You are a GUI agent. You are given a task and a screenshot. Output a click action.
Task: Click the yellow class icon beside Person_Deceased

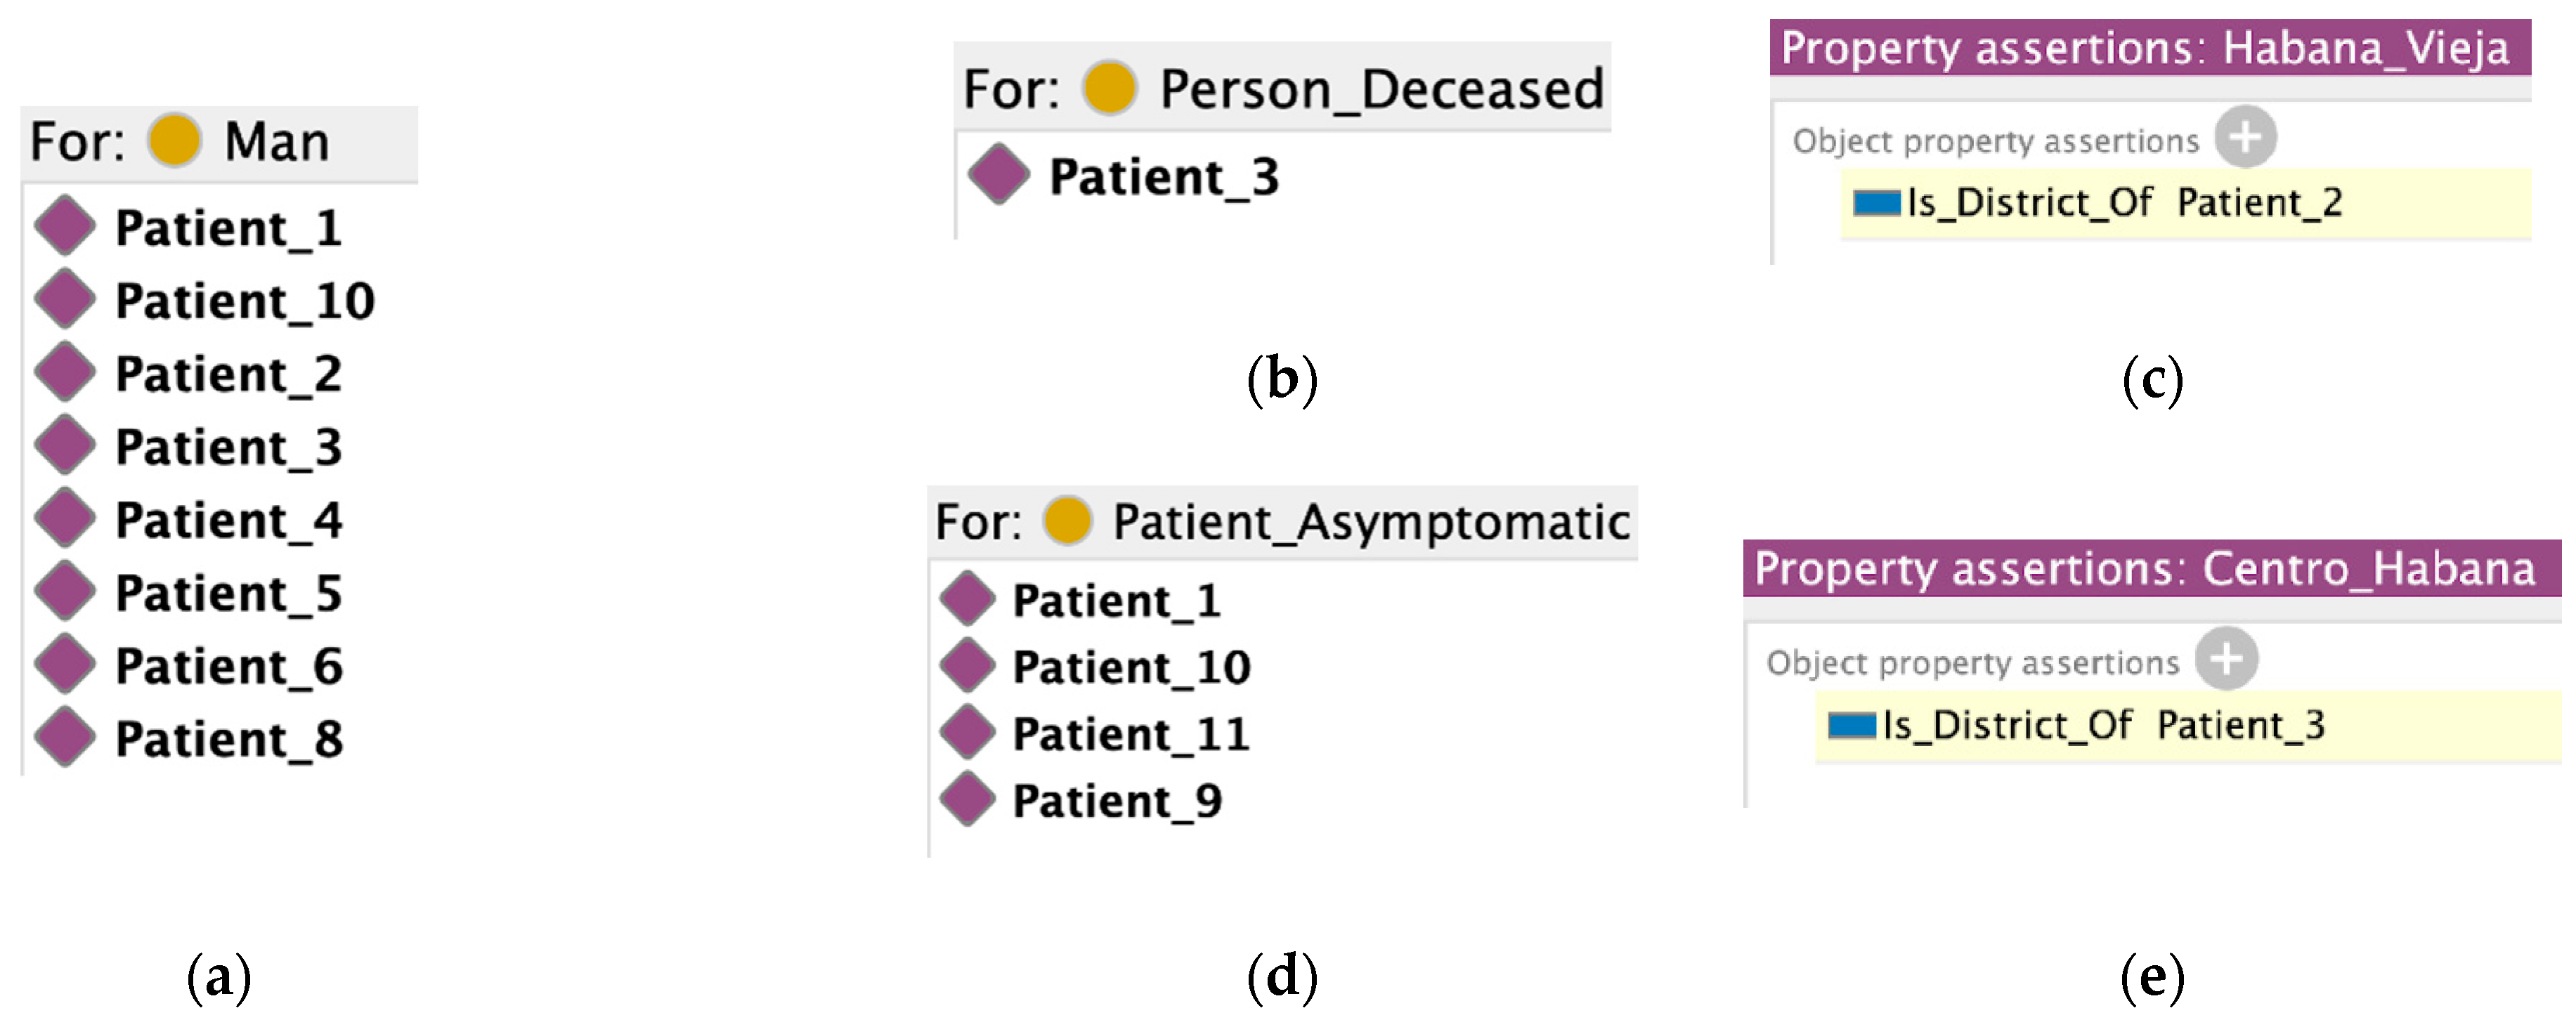pyautogui.click(x=1109, y=88)
